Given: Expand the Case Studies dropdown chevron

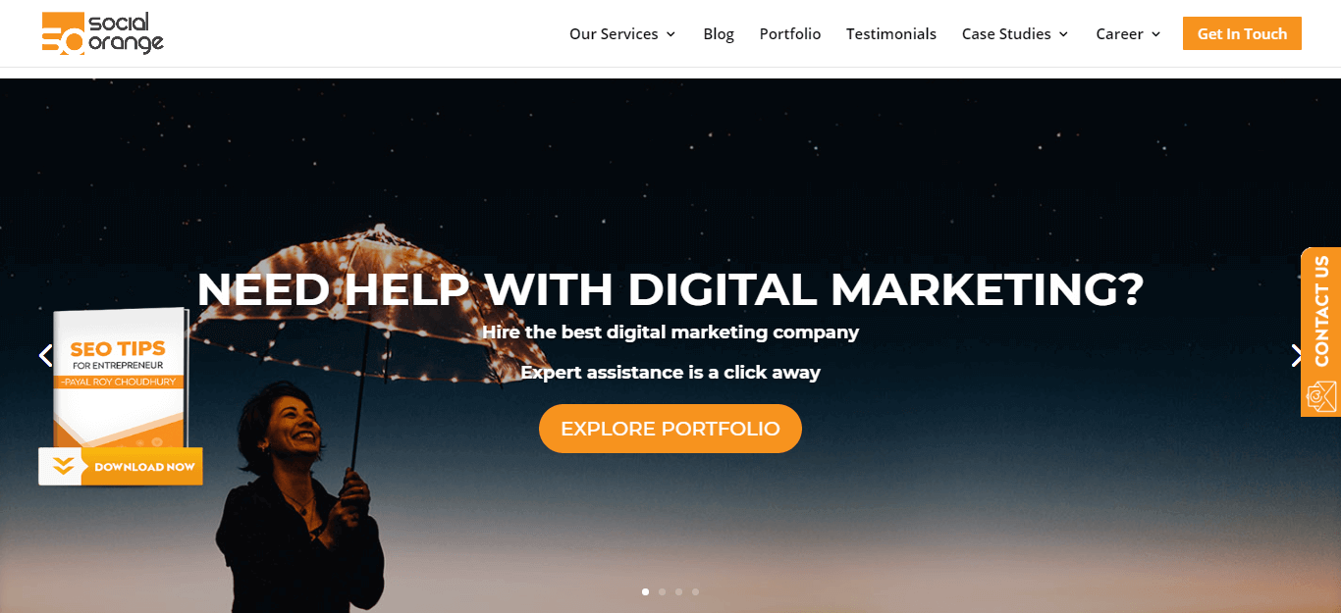Looking at the screenshot, I should [1063, 34].
